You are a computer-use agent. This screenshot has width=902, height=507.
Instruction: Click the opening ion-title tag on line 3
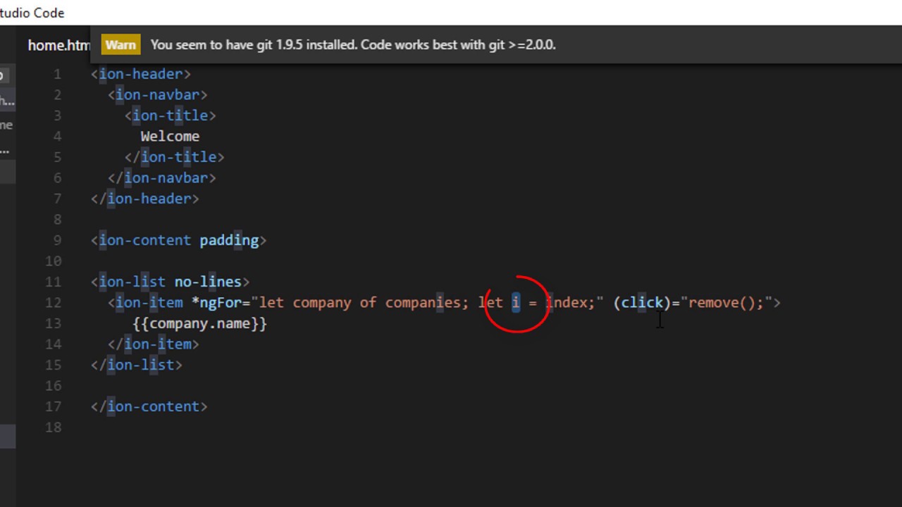[x=171, y=115]
